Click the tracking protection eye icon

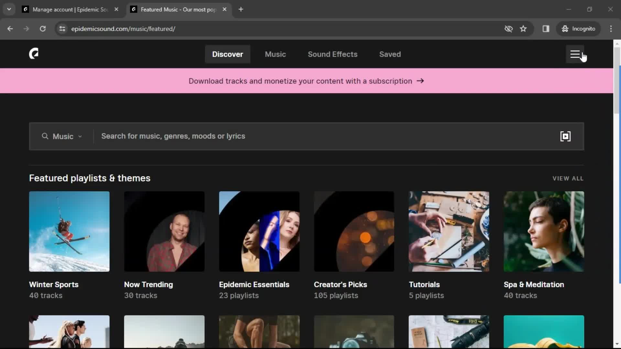click(x=508, y=29)
